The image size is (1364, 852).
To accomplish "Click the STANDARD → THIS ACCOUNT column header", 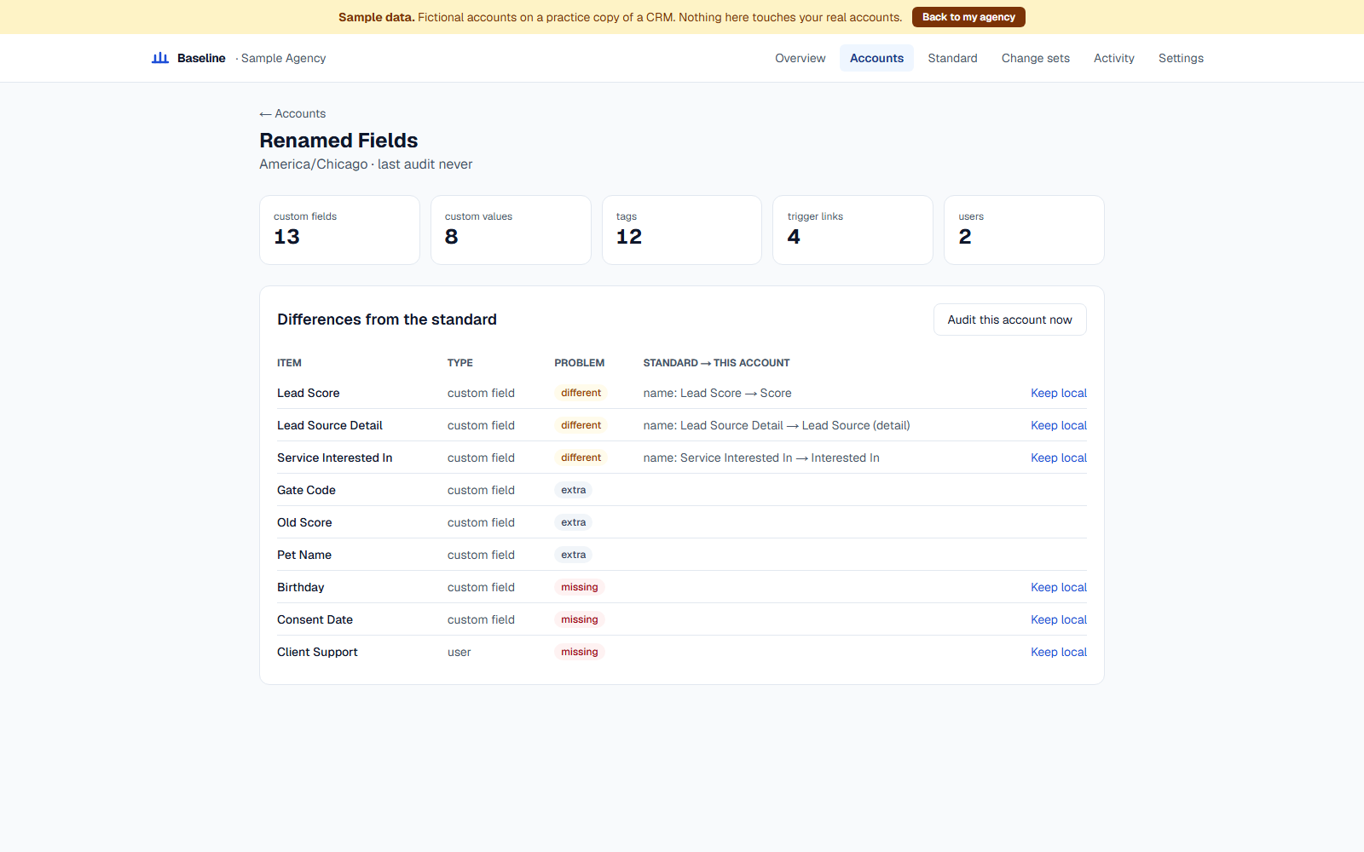I will [x=716, y=363].
